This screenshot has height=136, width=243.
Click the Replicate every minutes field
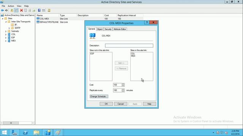[x=117, y=90]
